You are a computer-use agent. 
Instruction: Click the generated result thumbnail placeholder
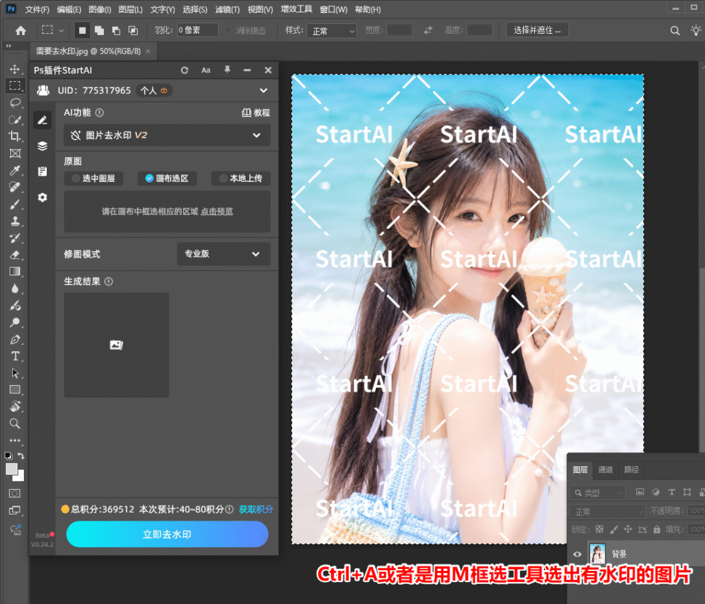(x=116, y=345)
